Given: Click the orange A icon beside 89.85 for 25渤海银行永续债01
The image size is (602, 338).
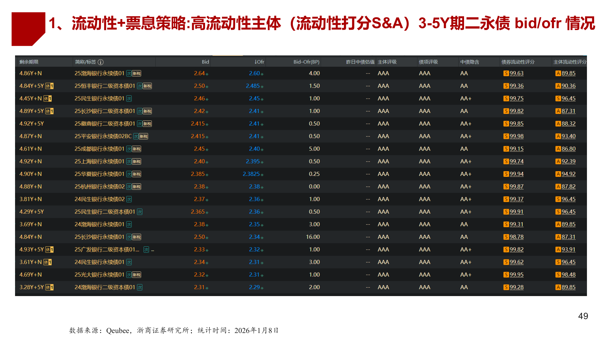Looking at the screenshot, I should [558, 73].
